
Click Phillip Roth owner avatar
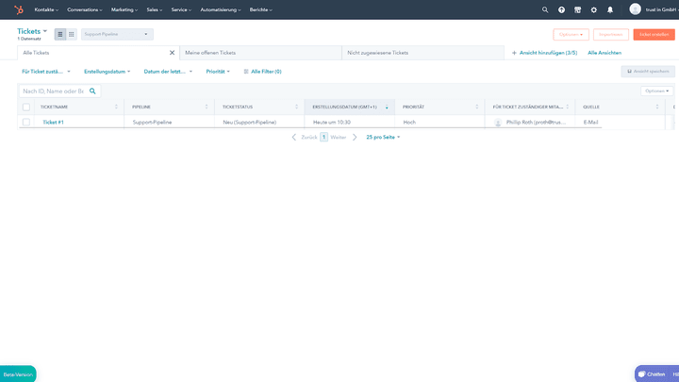[498, 123]
